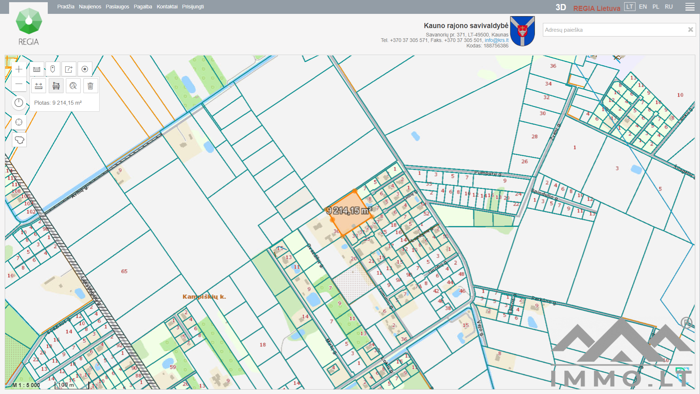Select the circled dot location tool
The height and width of the screenshot is (394, 700).
[85, 69]
